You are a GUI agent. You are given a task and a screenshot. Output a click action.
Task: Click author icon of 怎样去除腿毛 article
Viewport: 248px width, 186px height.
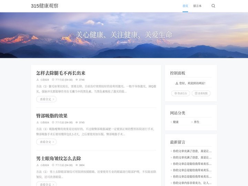(x=38, y=80)
